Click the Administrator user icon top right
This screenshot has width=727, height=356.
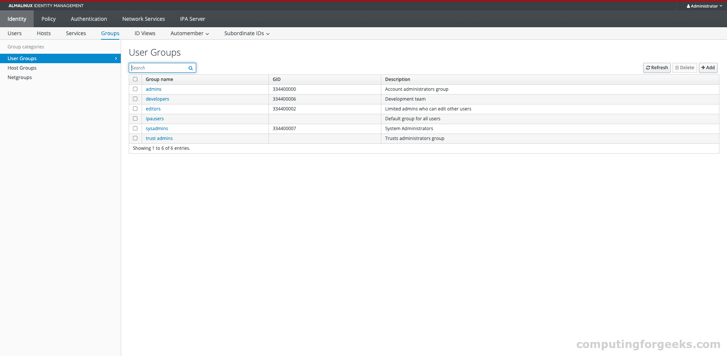tap(688, 6)
